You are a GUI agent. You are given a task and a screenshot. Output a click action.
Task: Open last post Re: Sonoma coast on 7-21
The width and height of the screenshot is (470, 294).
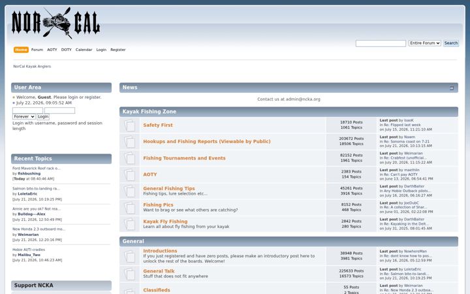tap(407, 141)
